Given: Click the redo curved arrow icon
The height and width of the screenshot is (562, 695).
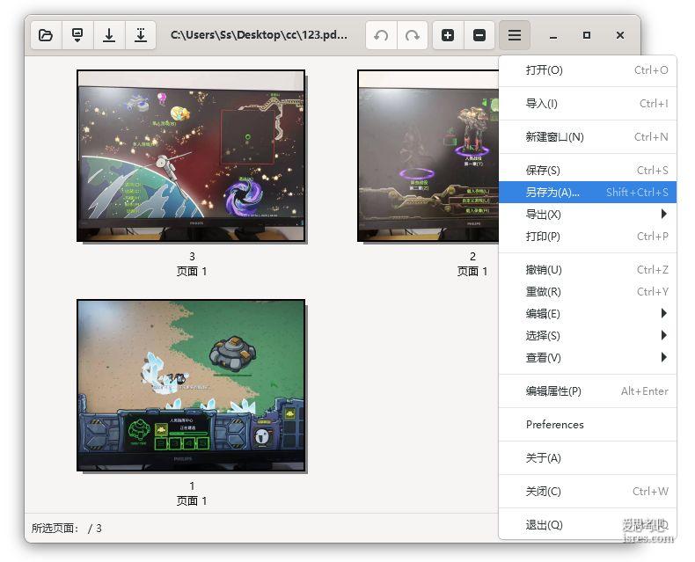Looking at the screenshot, I should 413,35.
